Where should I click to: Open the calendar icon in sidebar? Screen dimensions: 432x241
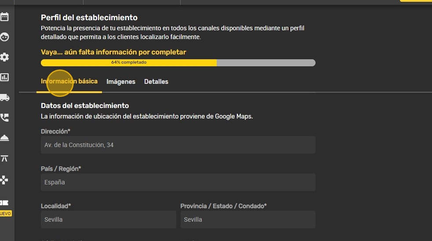tap(4, 17)
